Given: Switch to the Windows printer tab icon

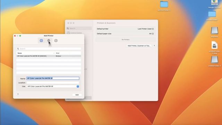Looking at the screenshot, I should pos(56,41).
